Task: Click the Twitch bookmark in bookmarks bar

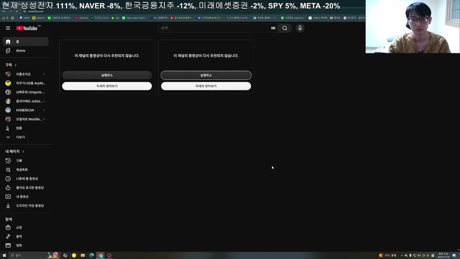Action: (x=25, y=18)
